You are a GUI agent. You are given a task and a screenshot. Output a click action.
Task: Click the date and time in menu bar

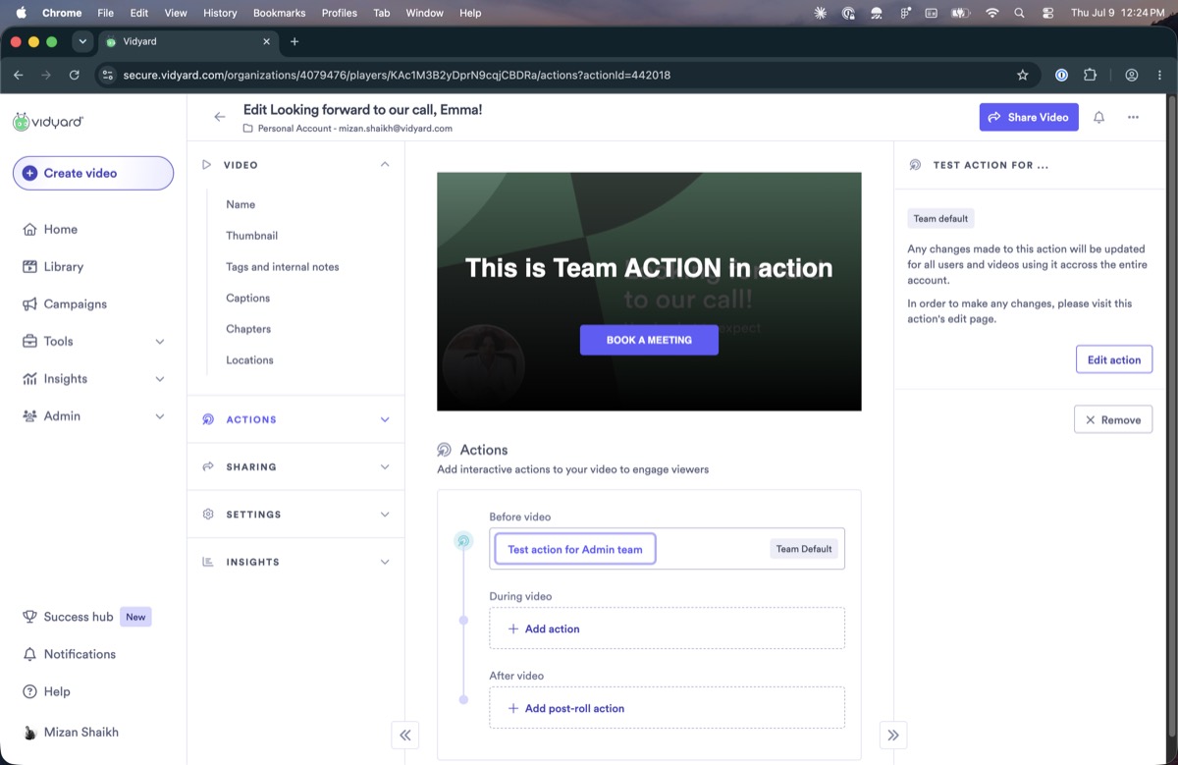[x=1117, y=13]
